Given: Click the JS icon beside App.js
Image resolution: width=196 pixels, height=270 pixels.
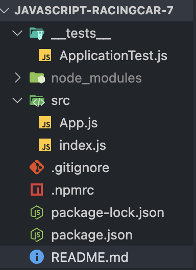Looking at the screenshot, I should tap(45, 122).
